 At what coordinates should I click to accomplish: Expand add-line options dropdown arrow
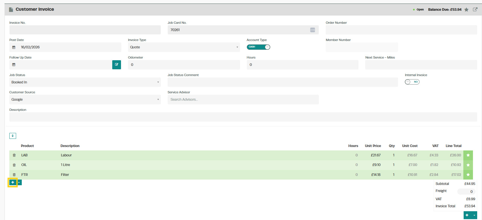pos(19,182)
